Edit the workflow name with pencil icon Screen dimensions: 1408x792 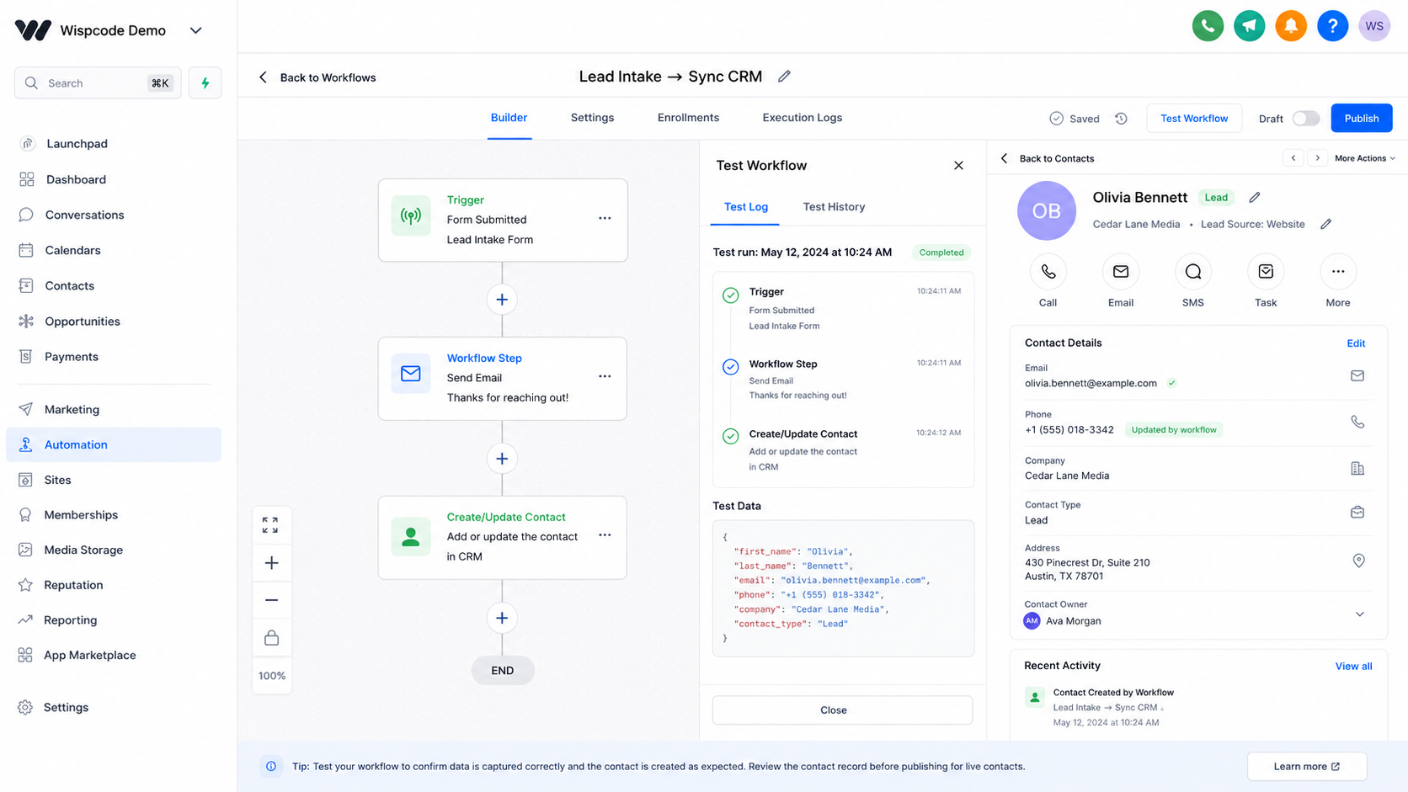(x=784, y=77)
